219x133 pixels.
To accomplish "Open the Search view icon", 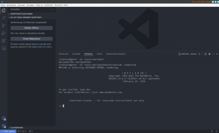I will (4, 18).
